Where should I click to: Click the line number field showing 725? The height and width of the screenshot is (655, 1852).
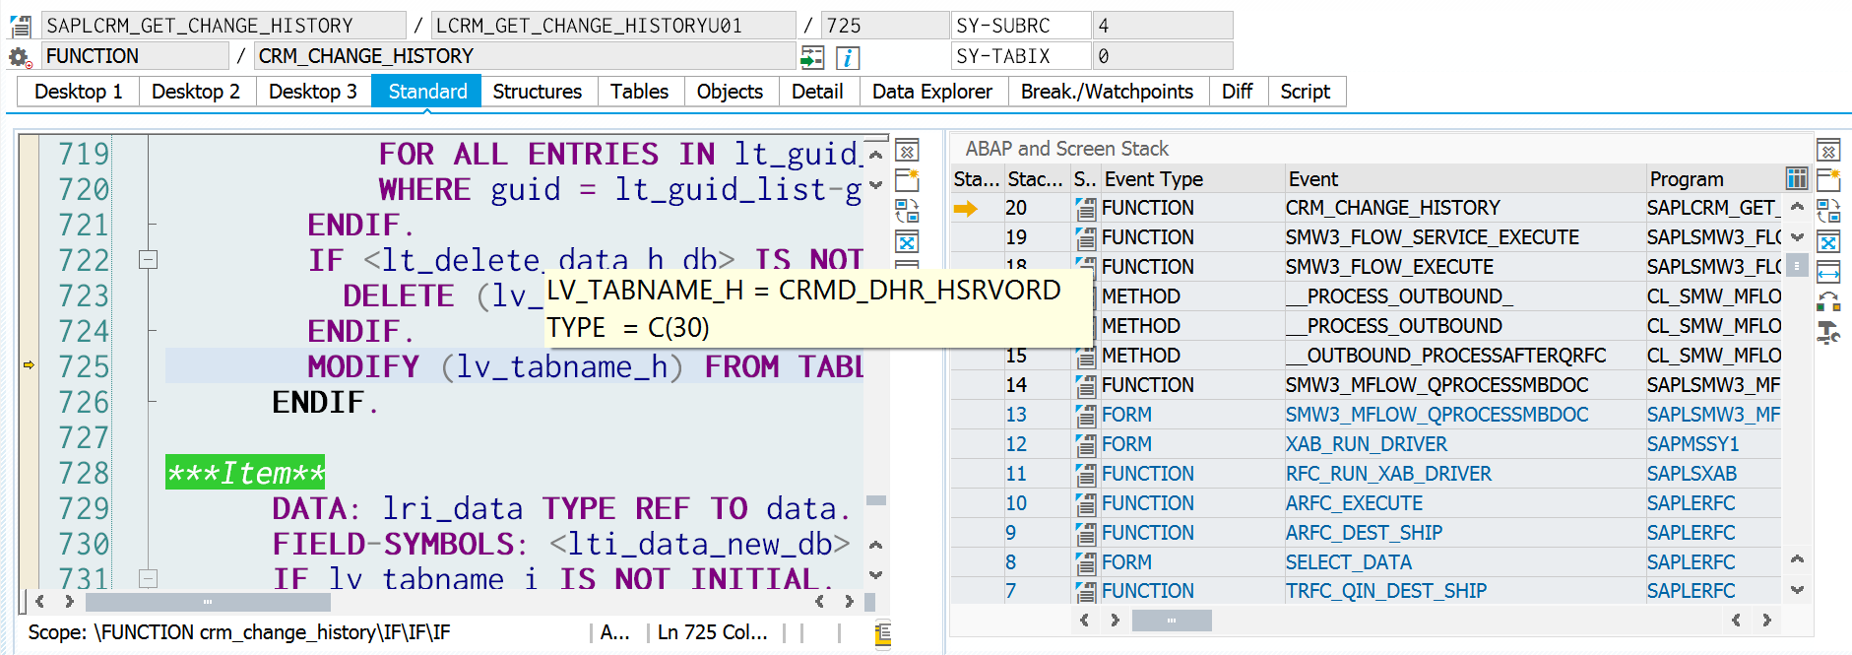pyautogui.click(x=885, y=26)
